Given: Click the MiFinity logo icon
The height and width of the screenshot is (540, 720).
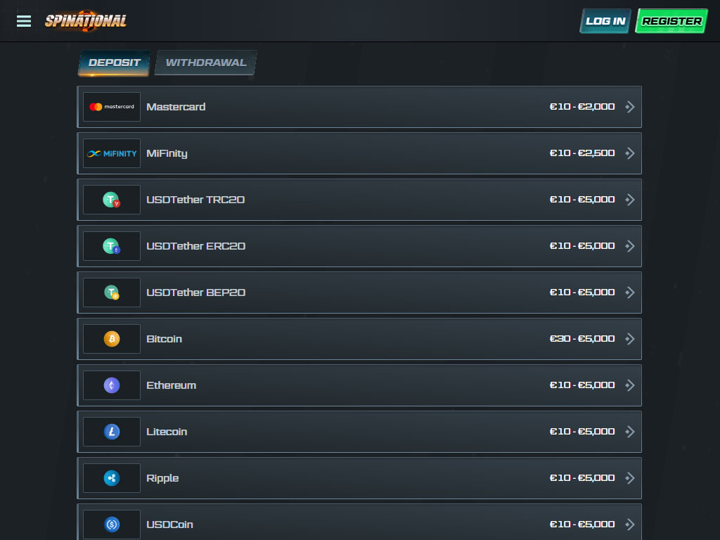Looking at the screenshot, I should click(x=112, y=153).
